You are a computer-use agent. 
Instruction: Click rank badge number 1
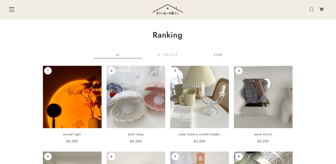(48, 71)
